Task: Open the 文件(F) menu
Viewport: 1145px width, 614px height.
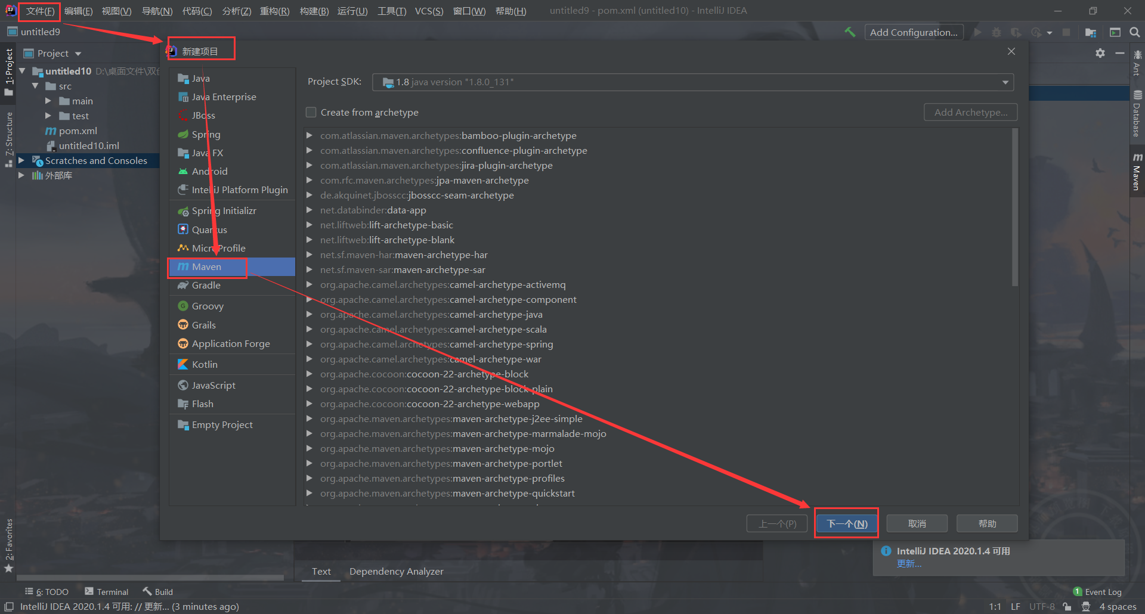Action: (x=40, y=11)
